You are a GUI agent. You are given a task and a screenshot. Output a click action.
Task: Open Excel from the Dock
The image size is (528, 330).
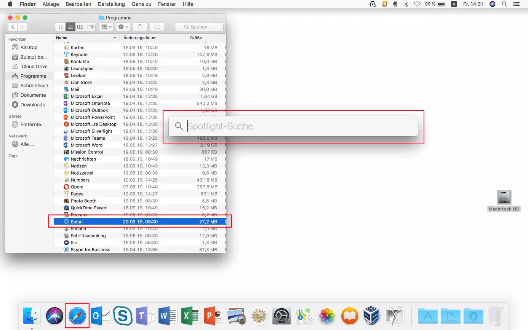(x=191, y=316)
